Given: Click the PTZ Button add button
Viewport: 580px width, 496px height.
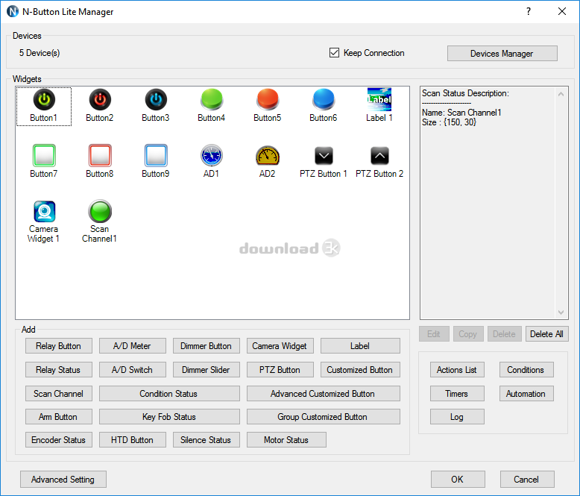Looking at the screenshot, I should (x=280, y=370).
